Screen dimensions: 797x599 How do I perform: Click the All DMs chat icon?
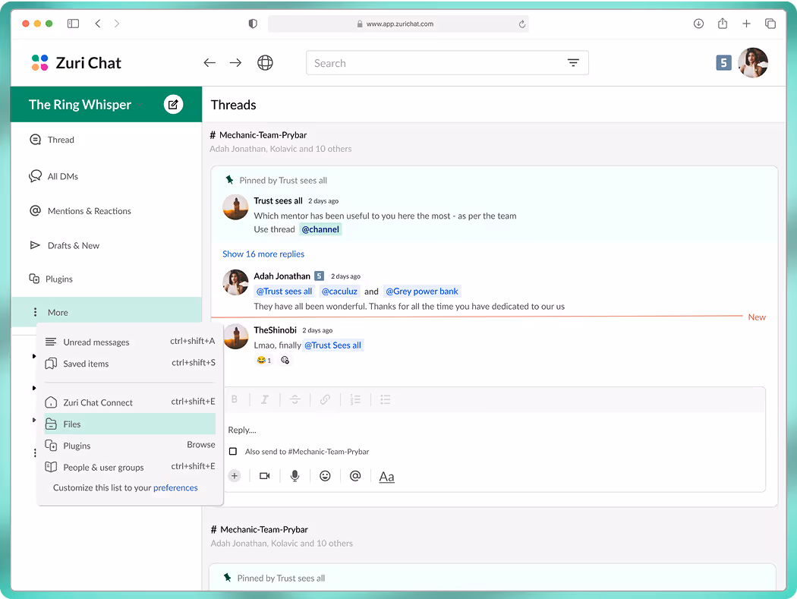pos(35,176)
